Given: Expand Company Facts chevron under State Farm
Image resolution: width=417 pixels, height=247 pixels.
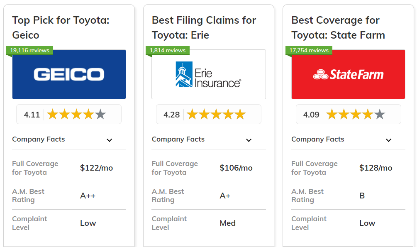Looking at the screenshot, I should [388, 140].
